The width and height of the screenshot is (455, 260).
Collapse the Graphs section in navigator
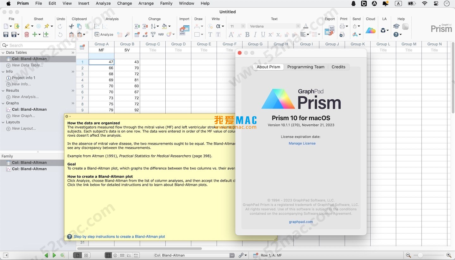click(3, 103)
